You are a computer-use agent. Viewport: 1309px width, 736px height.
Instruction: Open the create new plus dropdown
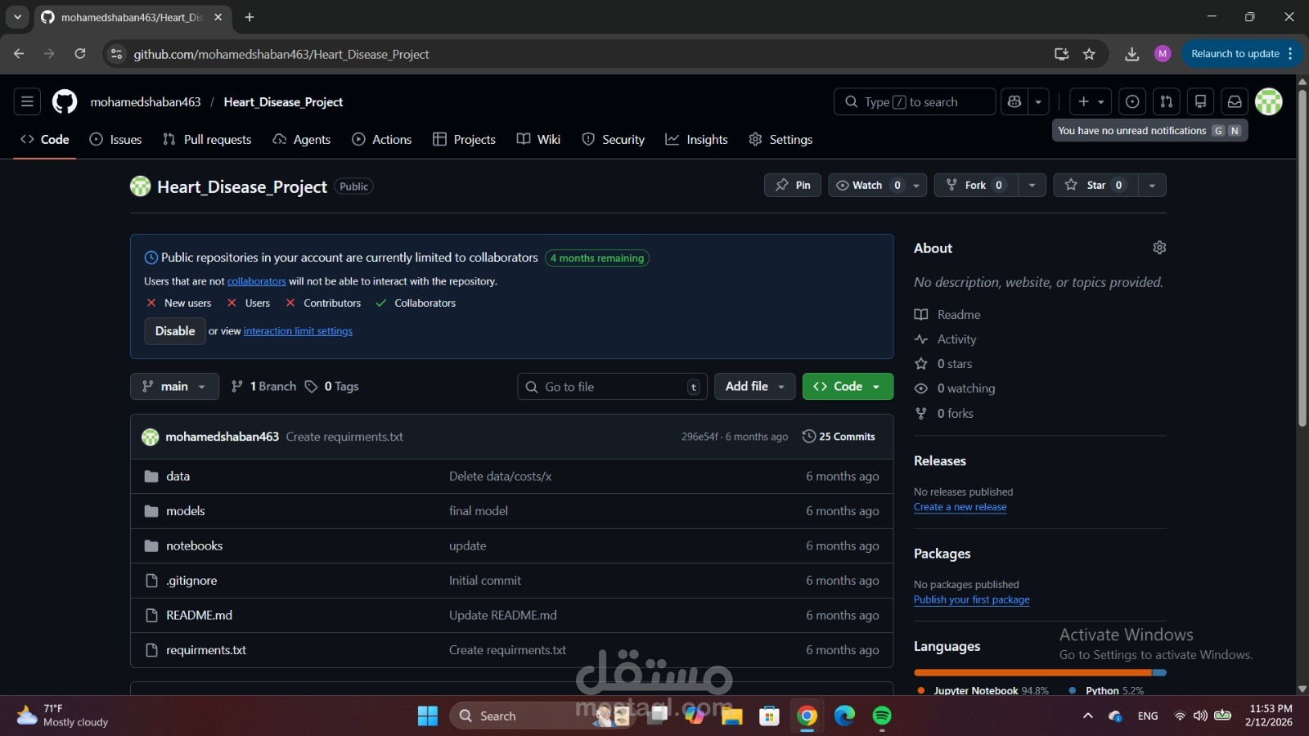pos(1091,101)
